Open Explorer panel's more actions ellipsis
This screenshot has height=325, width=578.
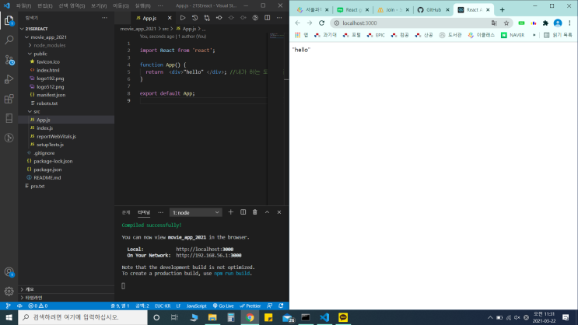(x=105, y=18)
